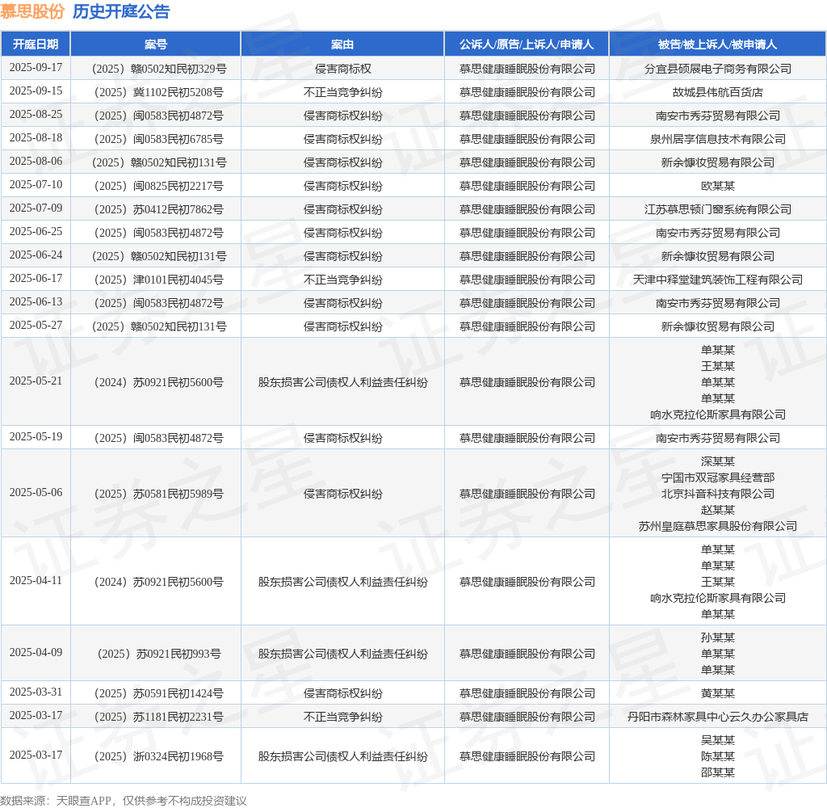Image resolution: width=827 pixels, height=808 pixels.
Task: Click defendant 丹阳市森林家具中心云久办公家具店
Action: [x=718, y=718]
